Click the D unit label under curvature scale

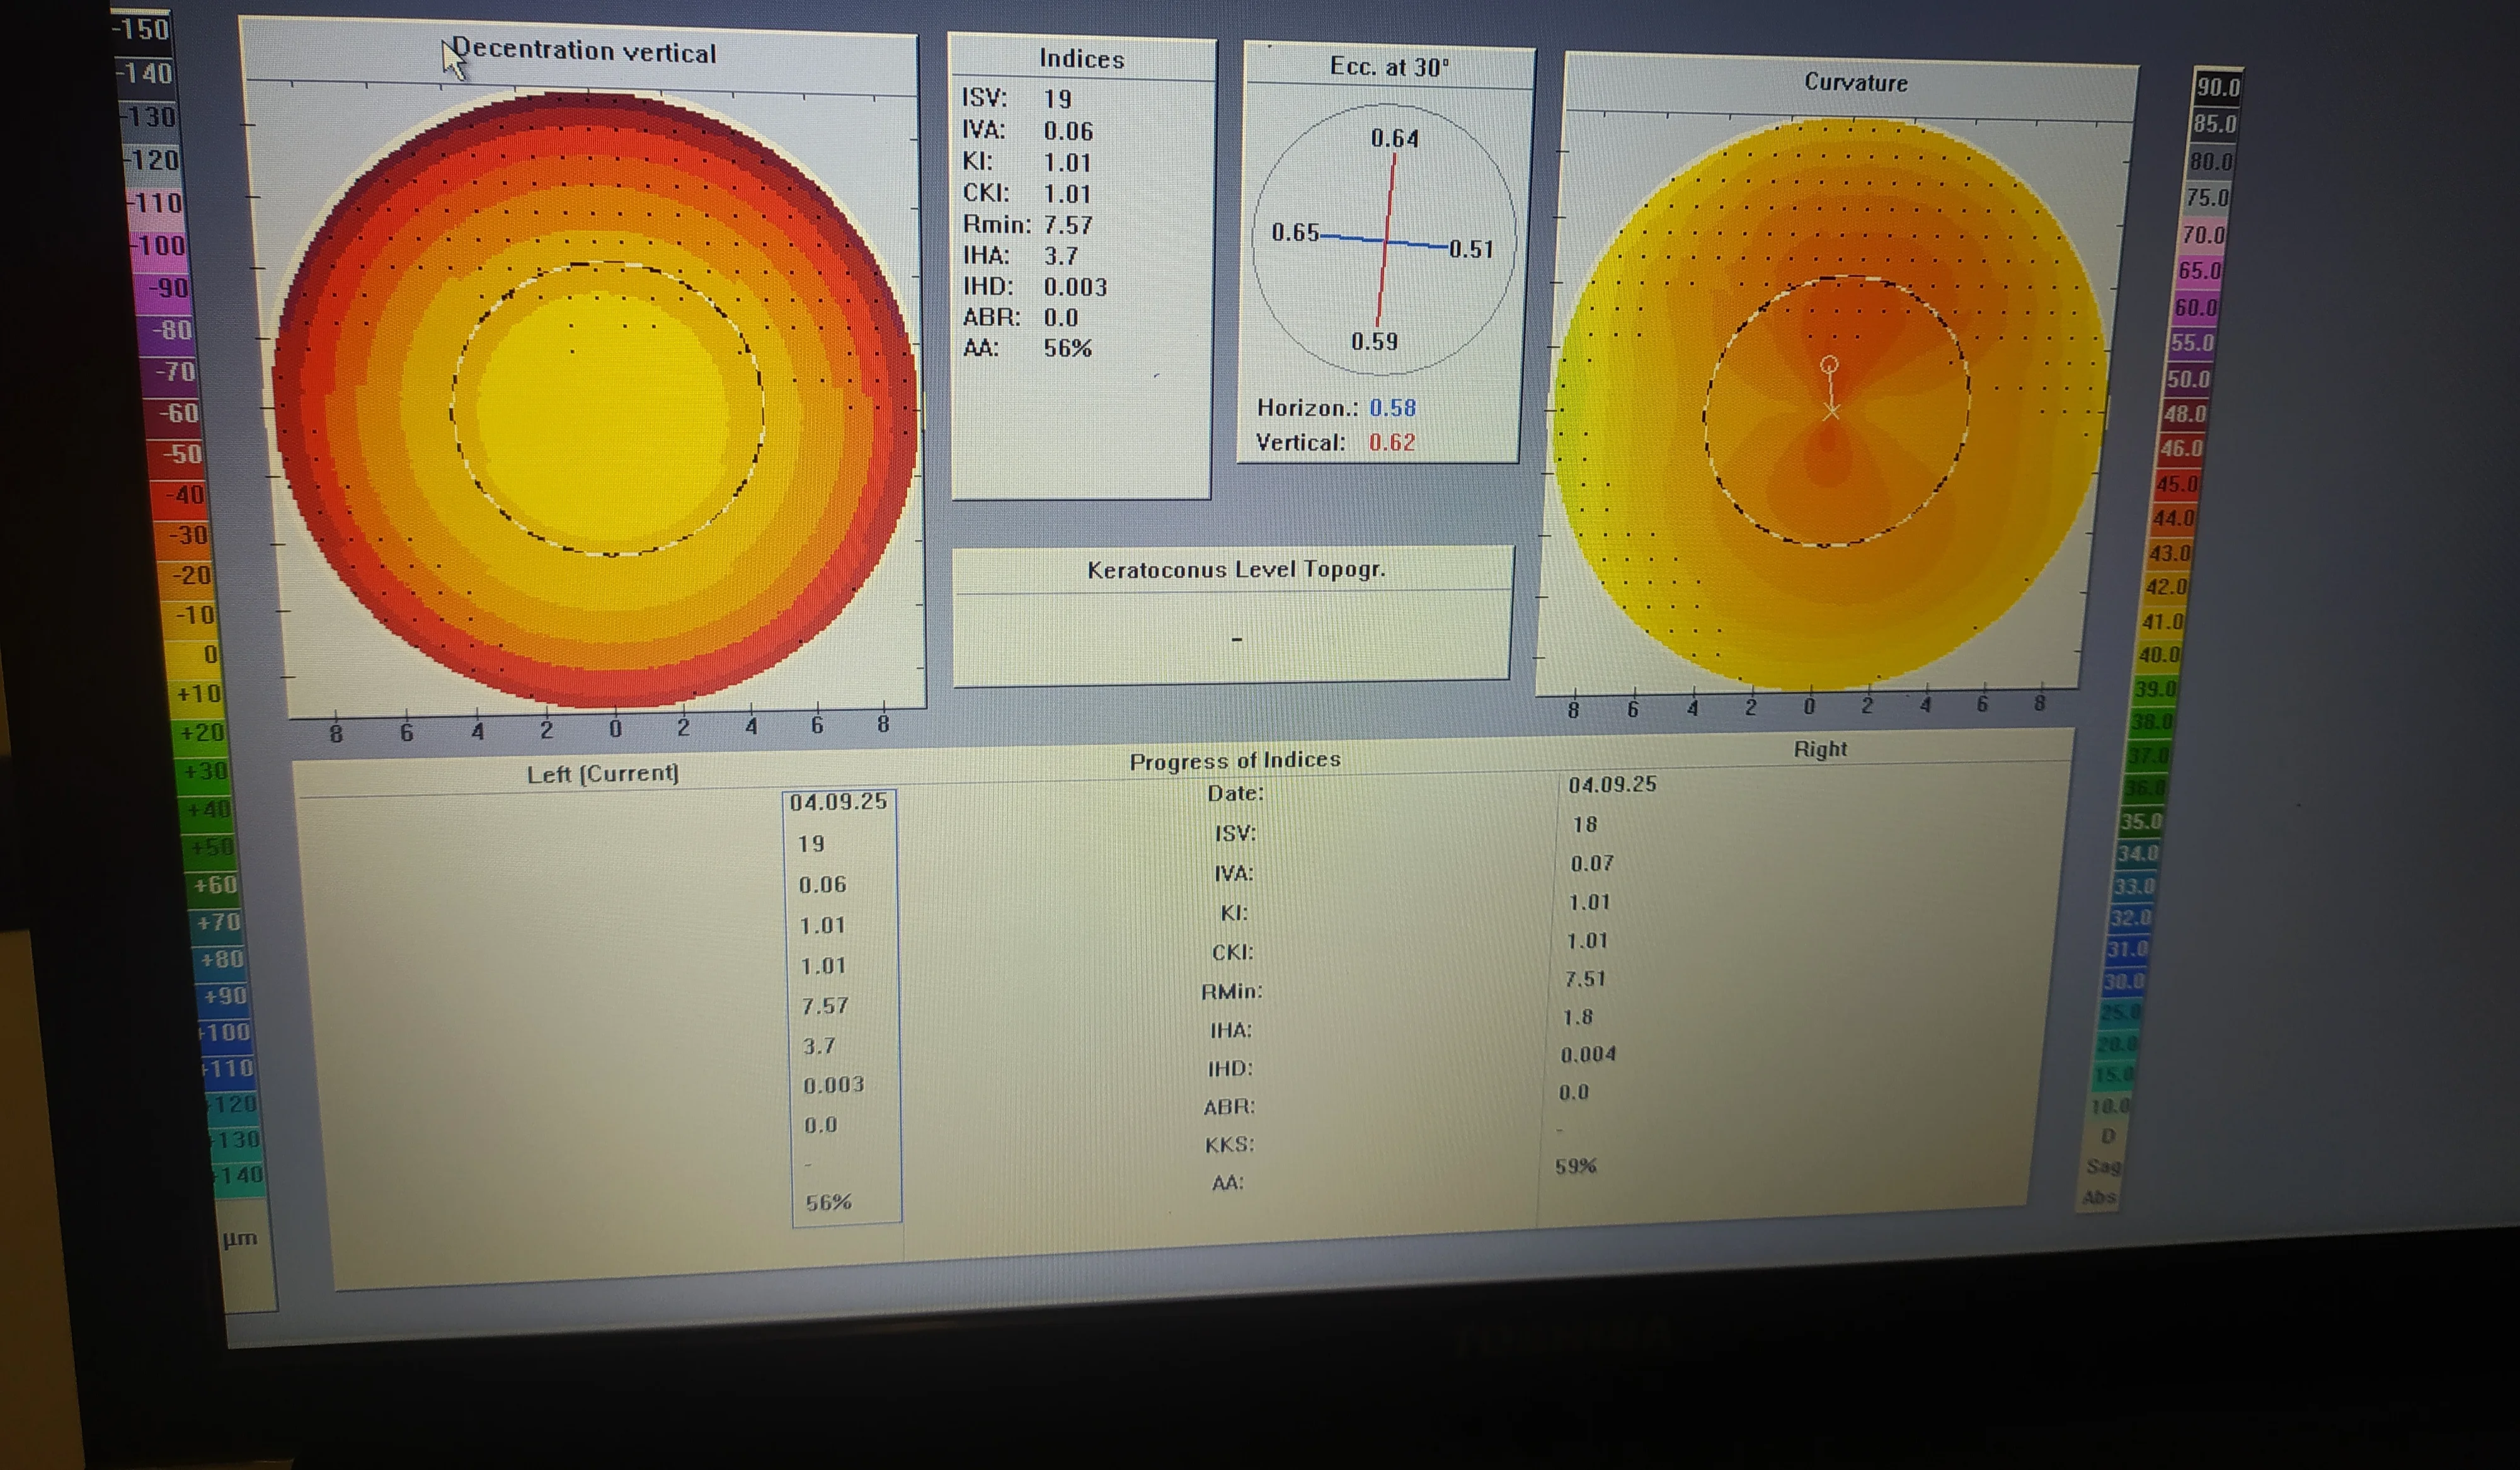(2107, 1136)
